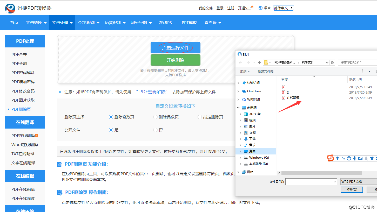Collapse the 此电脑 tree node

[x=238, y=108]
